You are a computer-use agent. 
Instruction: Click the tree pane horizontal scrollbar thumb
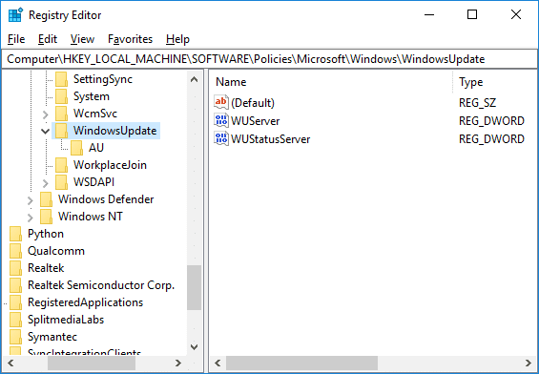click(x=92, y=363)
